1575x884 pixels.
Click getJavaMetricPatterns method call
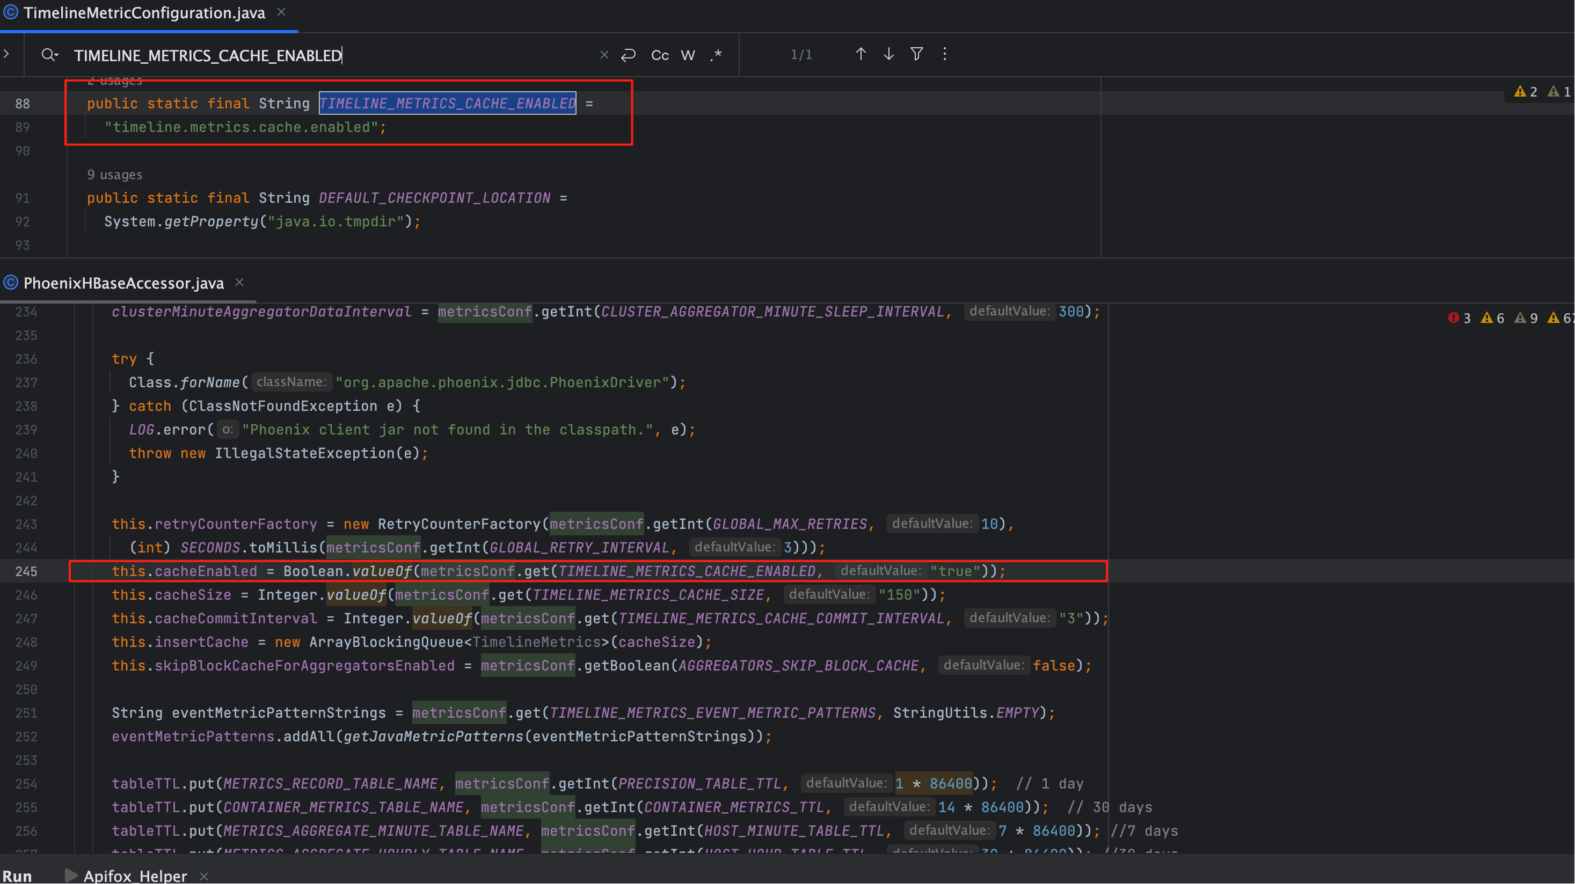[x=434, y=737]
